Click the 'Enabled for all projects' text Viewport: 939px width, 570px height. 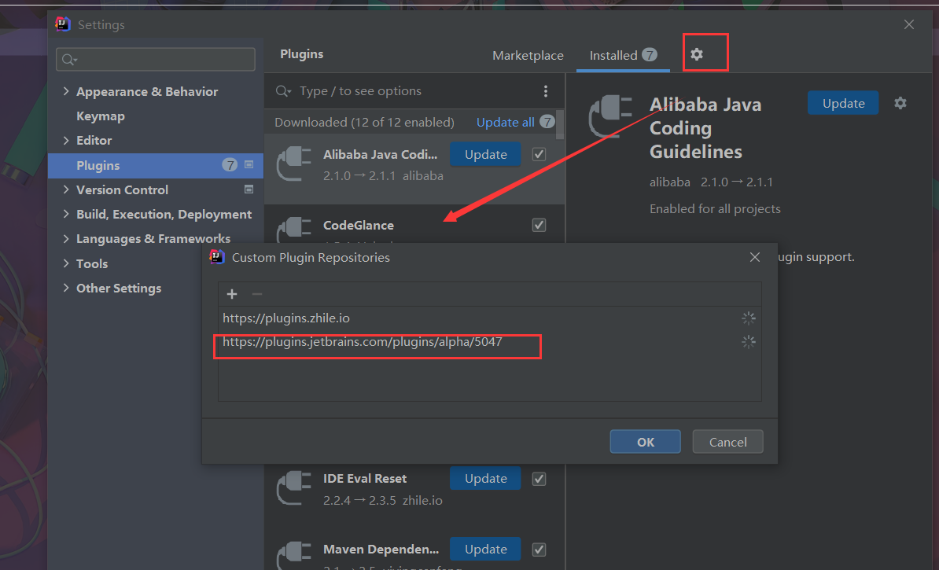[x=715, y=209]
